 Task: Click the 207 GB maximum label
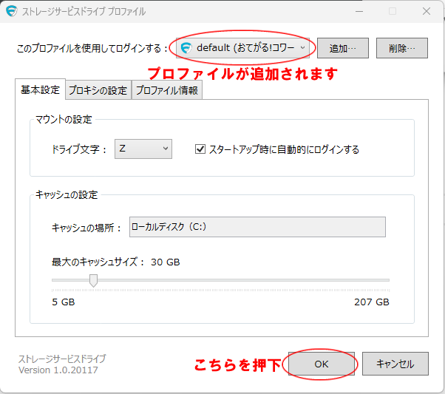pos(372,302)
